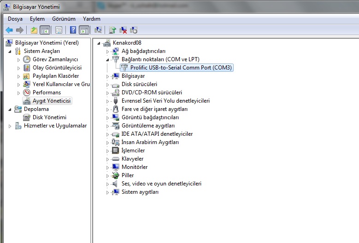359x243 pixels.
Task: Collapse Depolama in left tree
Action: point(10,110)
